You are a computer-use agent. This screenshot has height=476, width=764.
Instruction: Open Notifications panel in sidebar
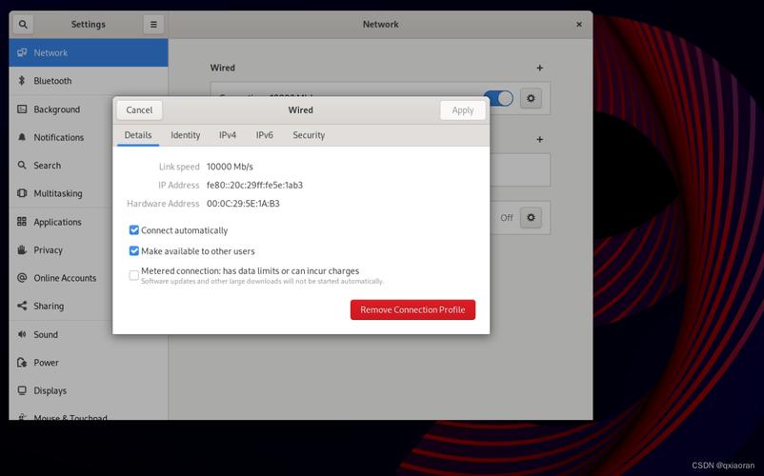(x=58, y=137)
